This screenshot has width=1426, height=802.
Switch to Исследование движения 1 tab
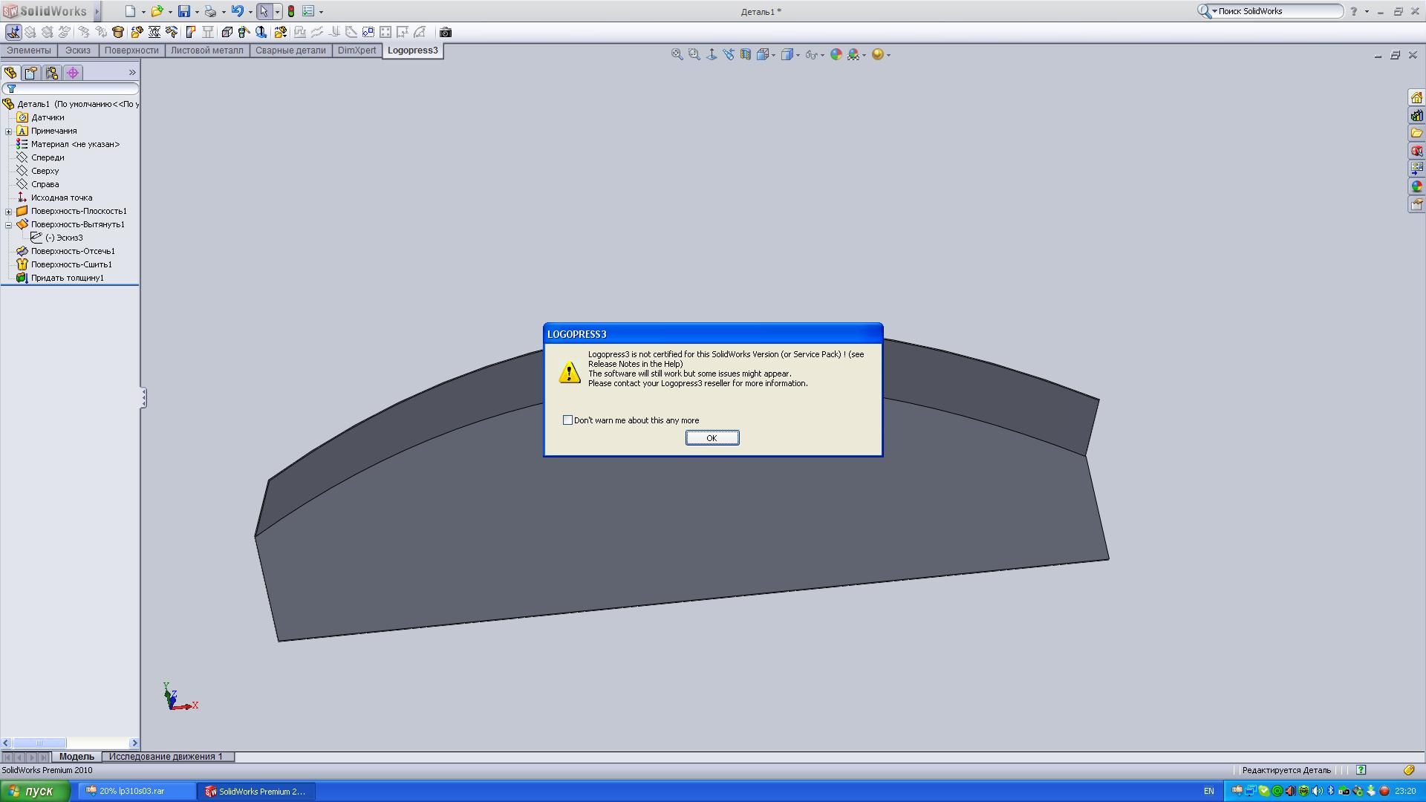(x=166, y=757)
